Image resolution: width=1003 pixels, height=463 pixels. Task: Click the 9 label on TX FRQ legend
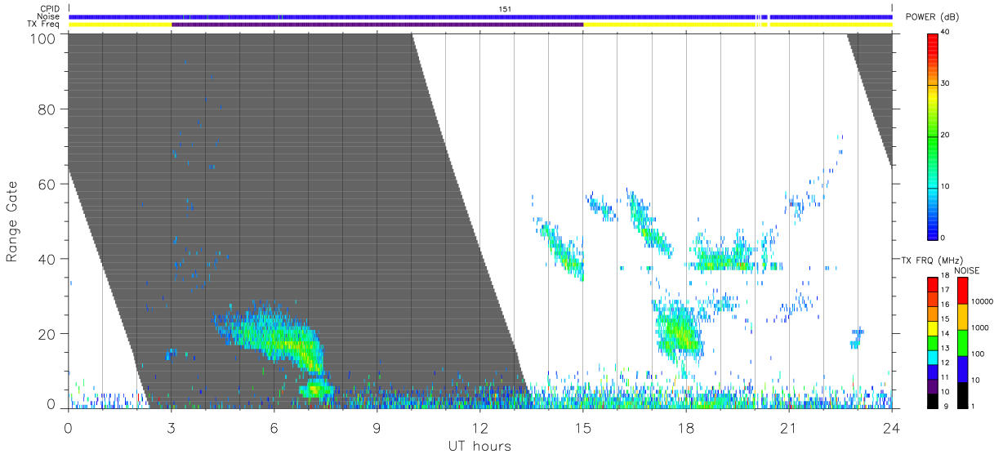click(947, 406)
